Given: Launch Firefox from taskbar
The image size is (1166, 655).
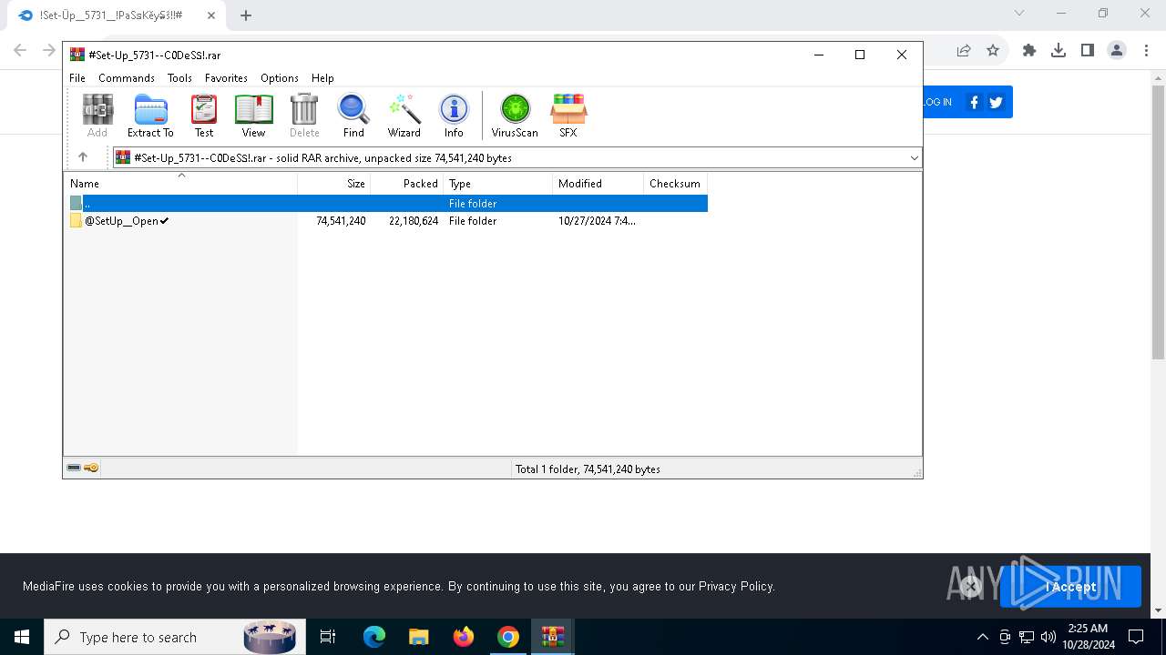Looking at the screenshot, I should click(x=464, y=637).
